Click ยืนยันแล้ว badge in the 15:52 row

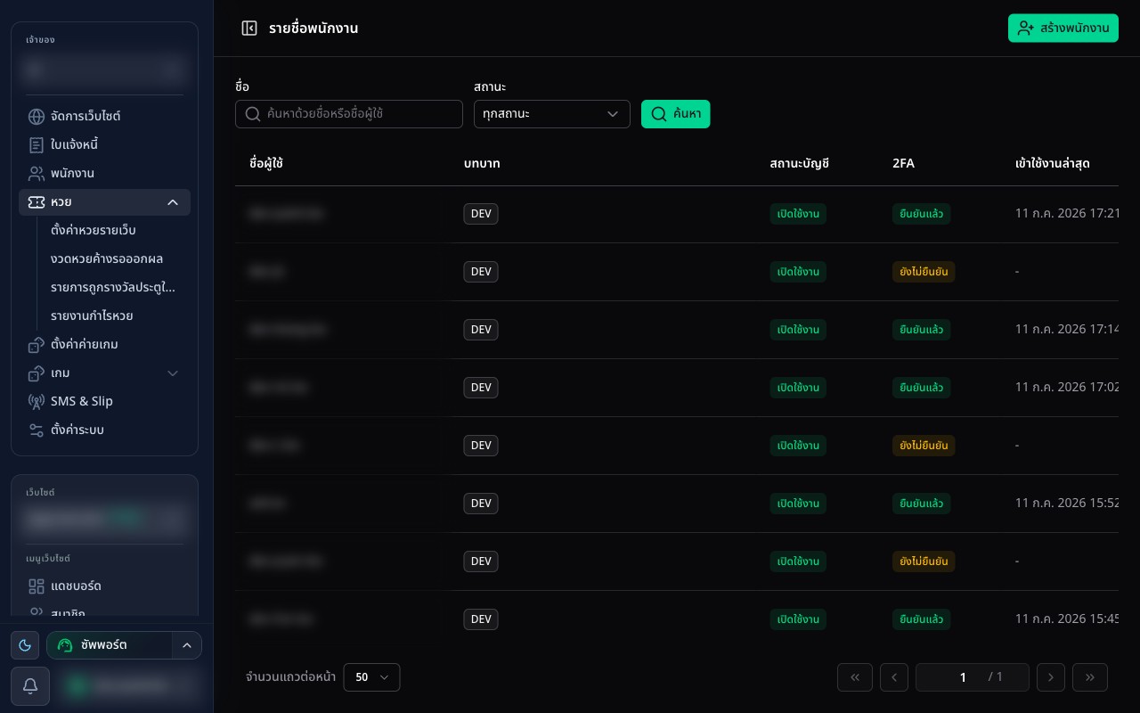[922, 504]
